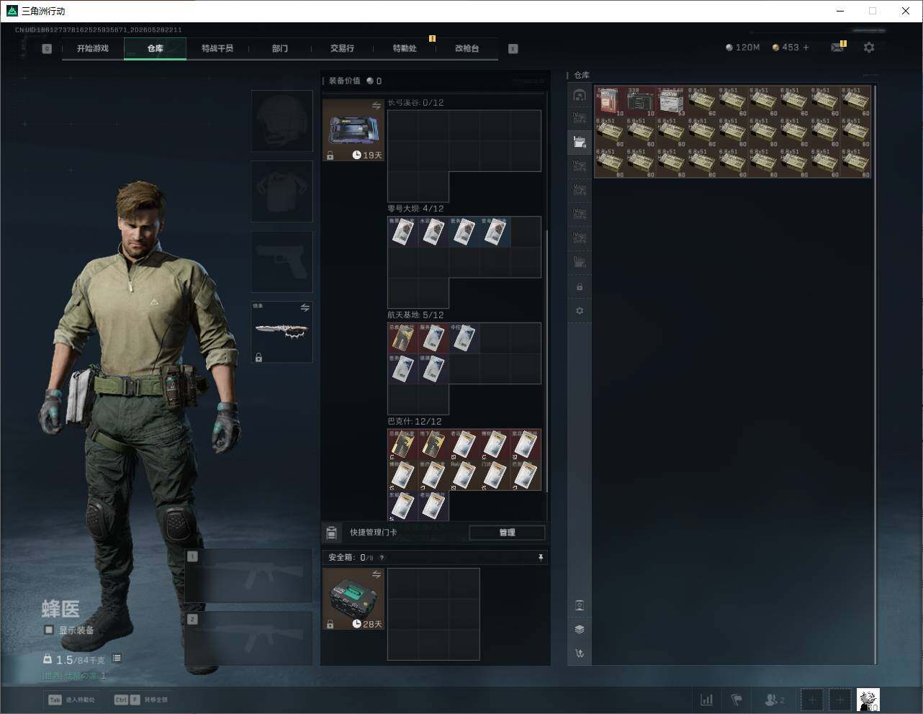Select fourth keycard in 零号大坝 row
Viewport: 923px width, 714px height.
coord(495,232)
